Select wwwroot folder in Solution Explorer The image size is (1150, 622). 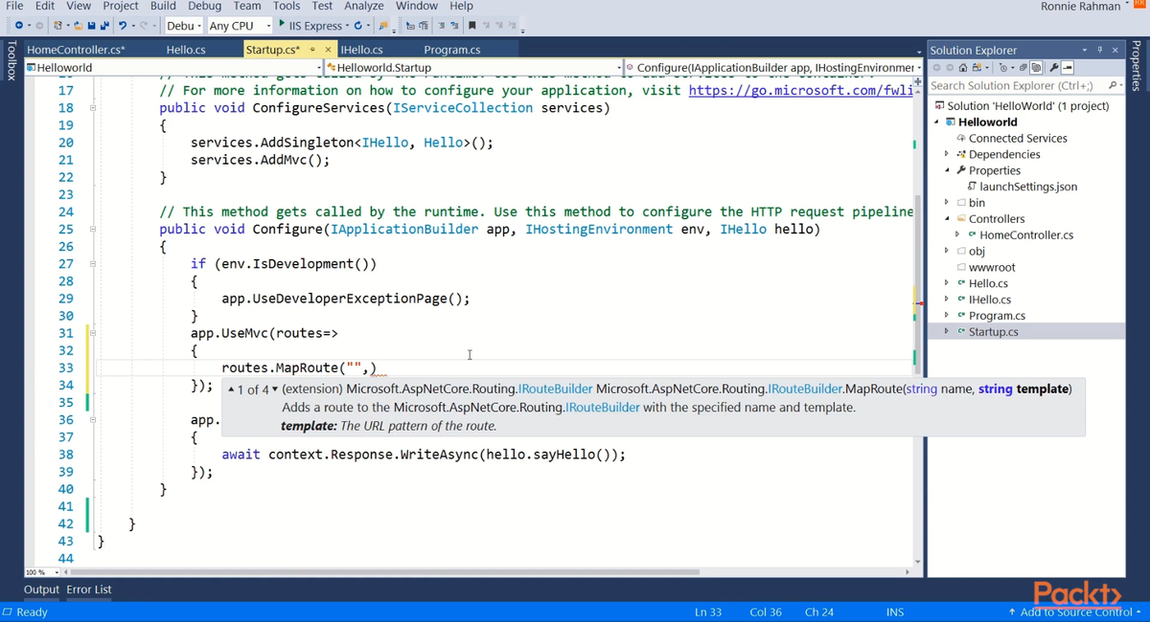click(x=992, y=267)
